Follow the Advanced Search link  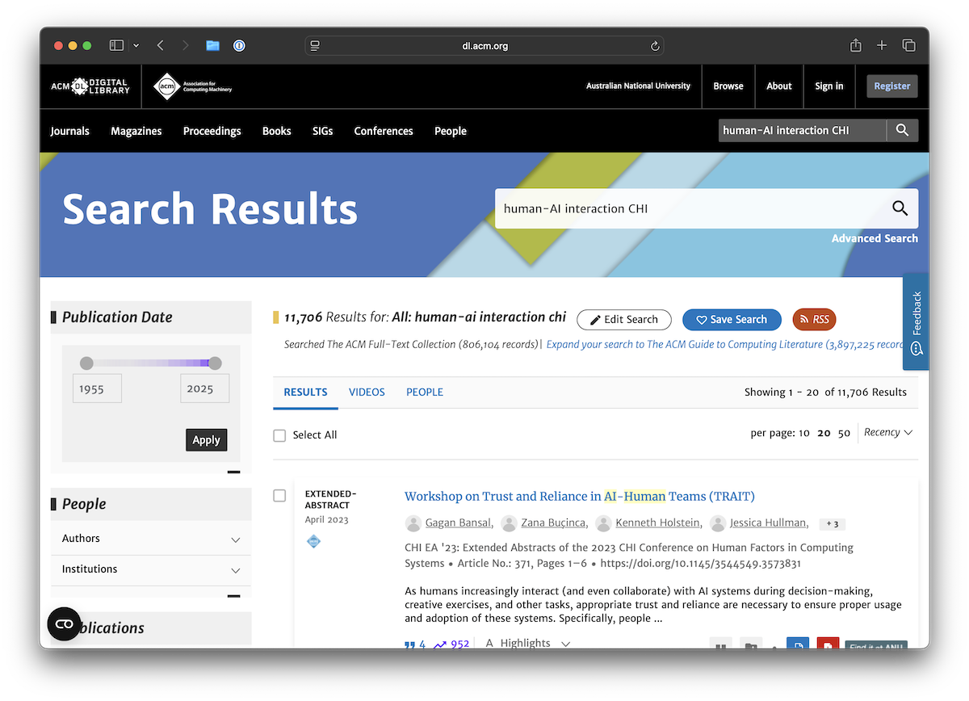click(875, 238)
